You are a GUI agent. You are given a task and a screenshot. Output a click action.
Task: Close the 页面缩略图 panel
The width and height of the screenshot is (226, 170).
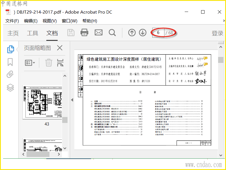point(60,48)
